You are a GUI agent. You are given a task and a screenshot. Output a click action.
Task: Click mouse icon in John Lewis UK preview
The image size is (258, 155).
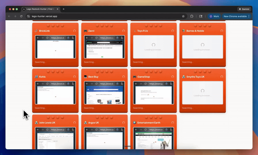[x=68, y=130]
